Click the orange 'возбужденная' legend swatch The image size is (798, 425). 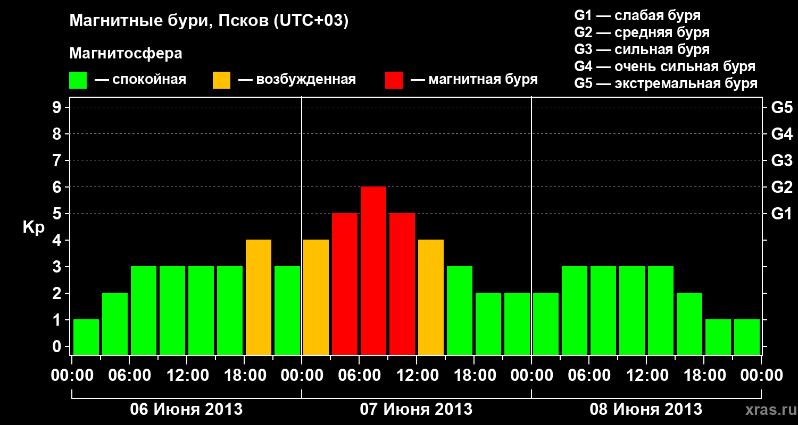221,80
